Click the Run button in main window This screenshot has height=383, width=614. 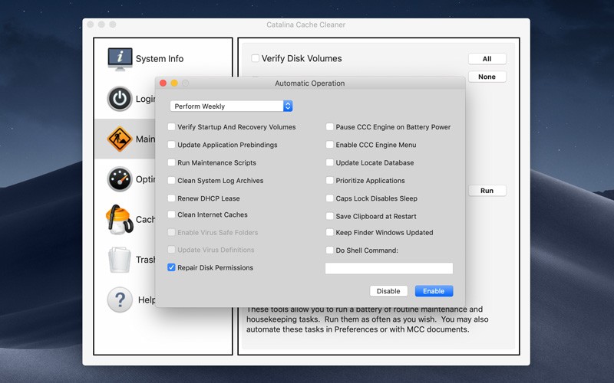click(x=487, y=191)
